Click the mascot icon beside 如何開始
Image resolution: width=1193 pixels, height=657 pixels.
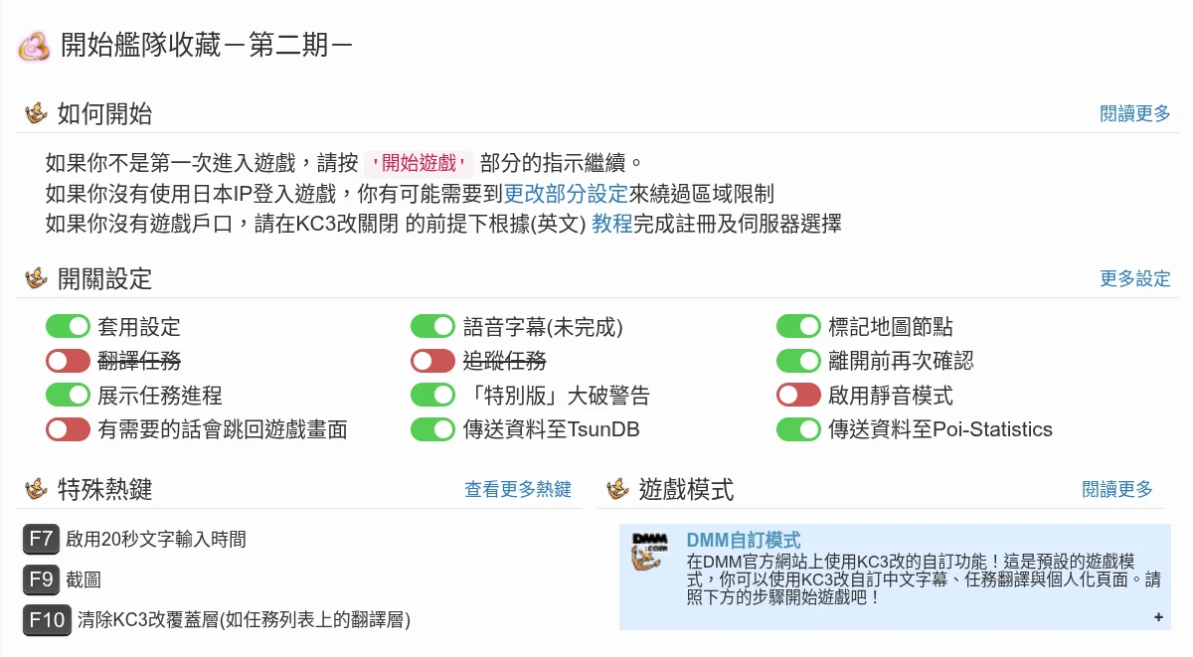click(x=37, y=113)
